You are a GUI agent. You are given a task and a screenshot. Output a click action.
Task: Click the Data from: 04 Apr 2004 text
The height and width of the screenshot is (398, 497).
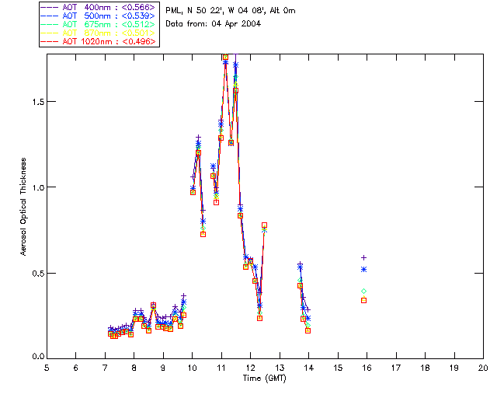coord(214,24)
